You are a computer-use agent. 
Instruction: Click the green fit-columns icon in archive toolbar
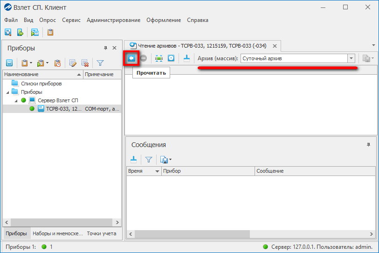click(159, 58)
